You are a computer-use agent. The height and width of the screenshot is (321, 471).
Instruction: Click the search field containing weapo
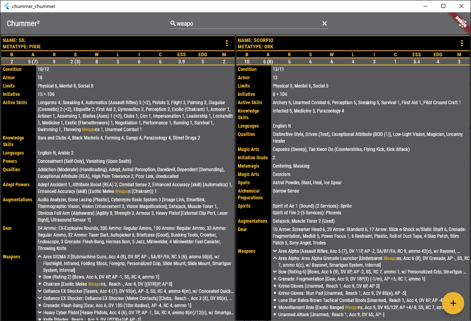coord(249,23)
